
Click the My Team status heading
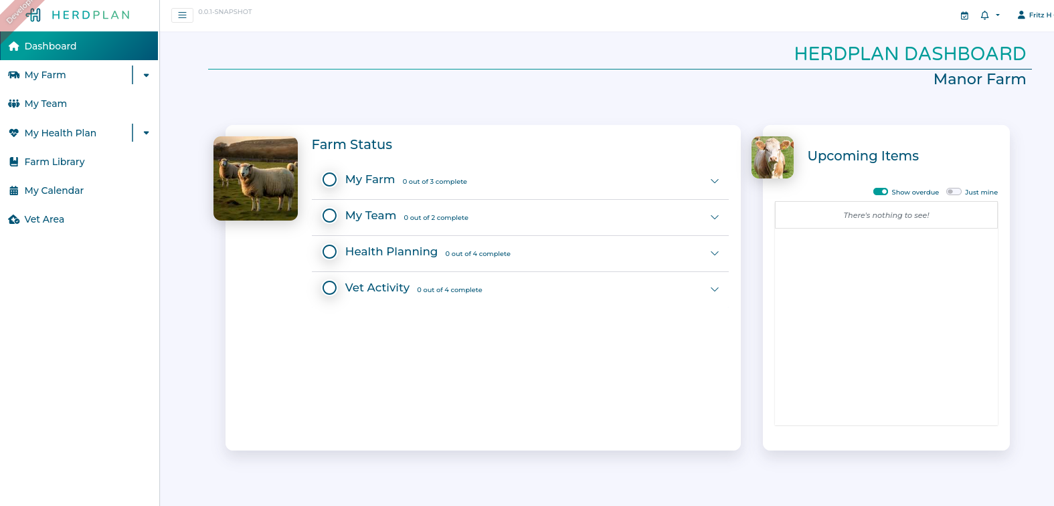click(370, 216)
